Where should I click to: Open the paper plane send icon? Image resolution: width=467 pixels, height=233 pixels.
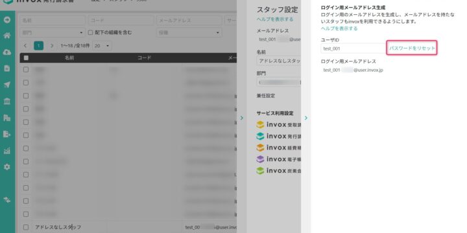click(7, 85)
